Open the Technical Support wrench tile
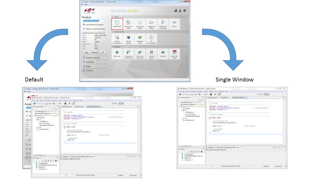This screenshot has width=335, height=188. click(151, 54)
